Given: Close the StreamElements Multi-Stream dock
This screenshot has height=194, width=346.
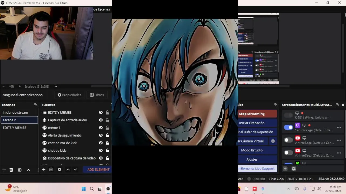Looking at the screenshot, I should (x=343, y=105).
